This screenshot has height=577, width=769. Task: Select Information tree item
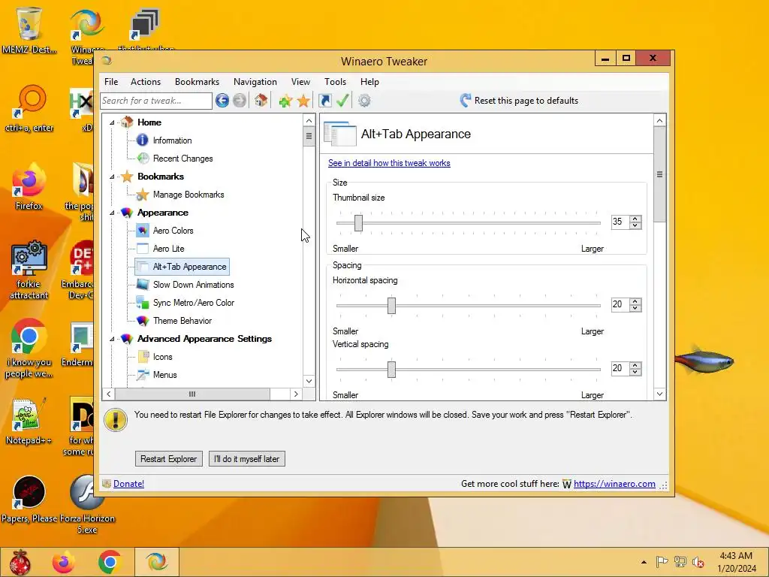pos(172,140)
